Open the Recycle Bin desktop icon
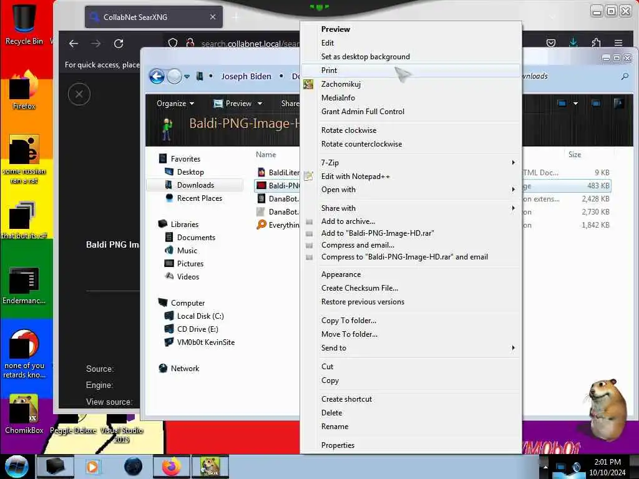Screen dimensions: 639x479 pos(24,24)
